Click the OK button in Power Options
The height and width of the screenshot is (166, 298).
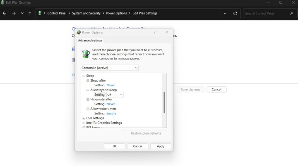tap(115, 146)
